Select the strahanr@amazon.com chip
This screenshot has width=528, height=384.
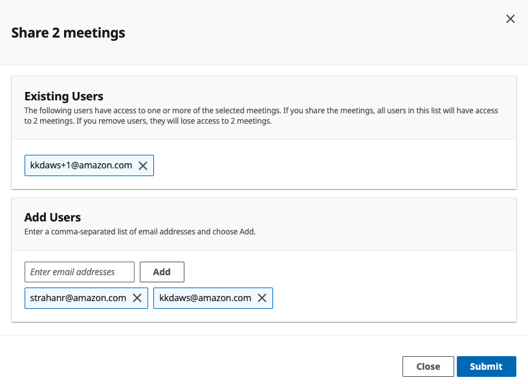78,298
